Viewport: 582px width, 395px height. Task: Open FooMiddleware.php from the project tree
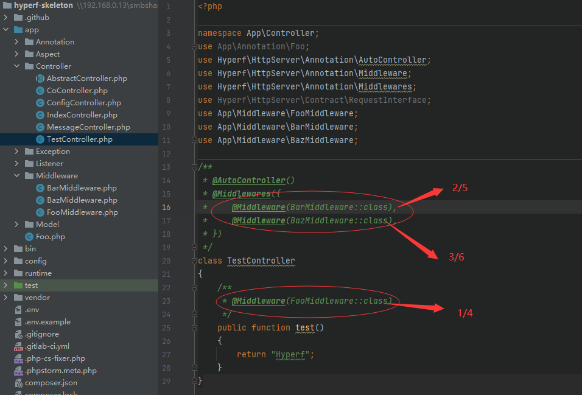click(82, 212)
